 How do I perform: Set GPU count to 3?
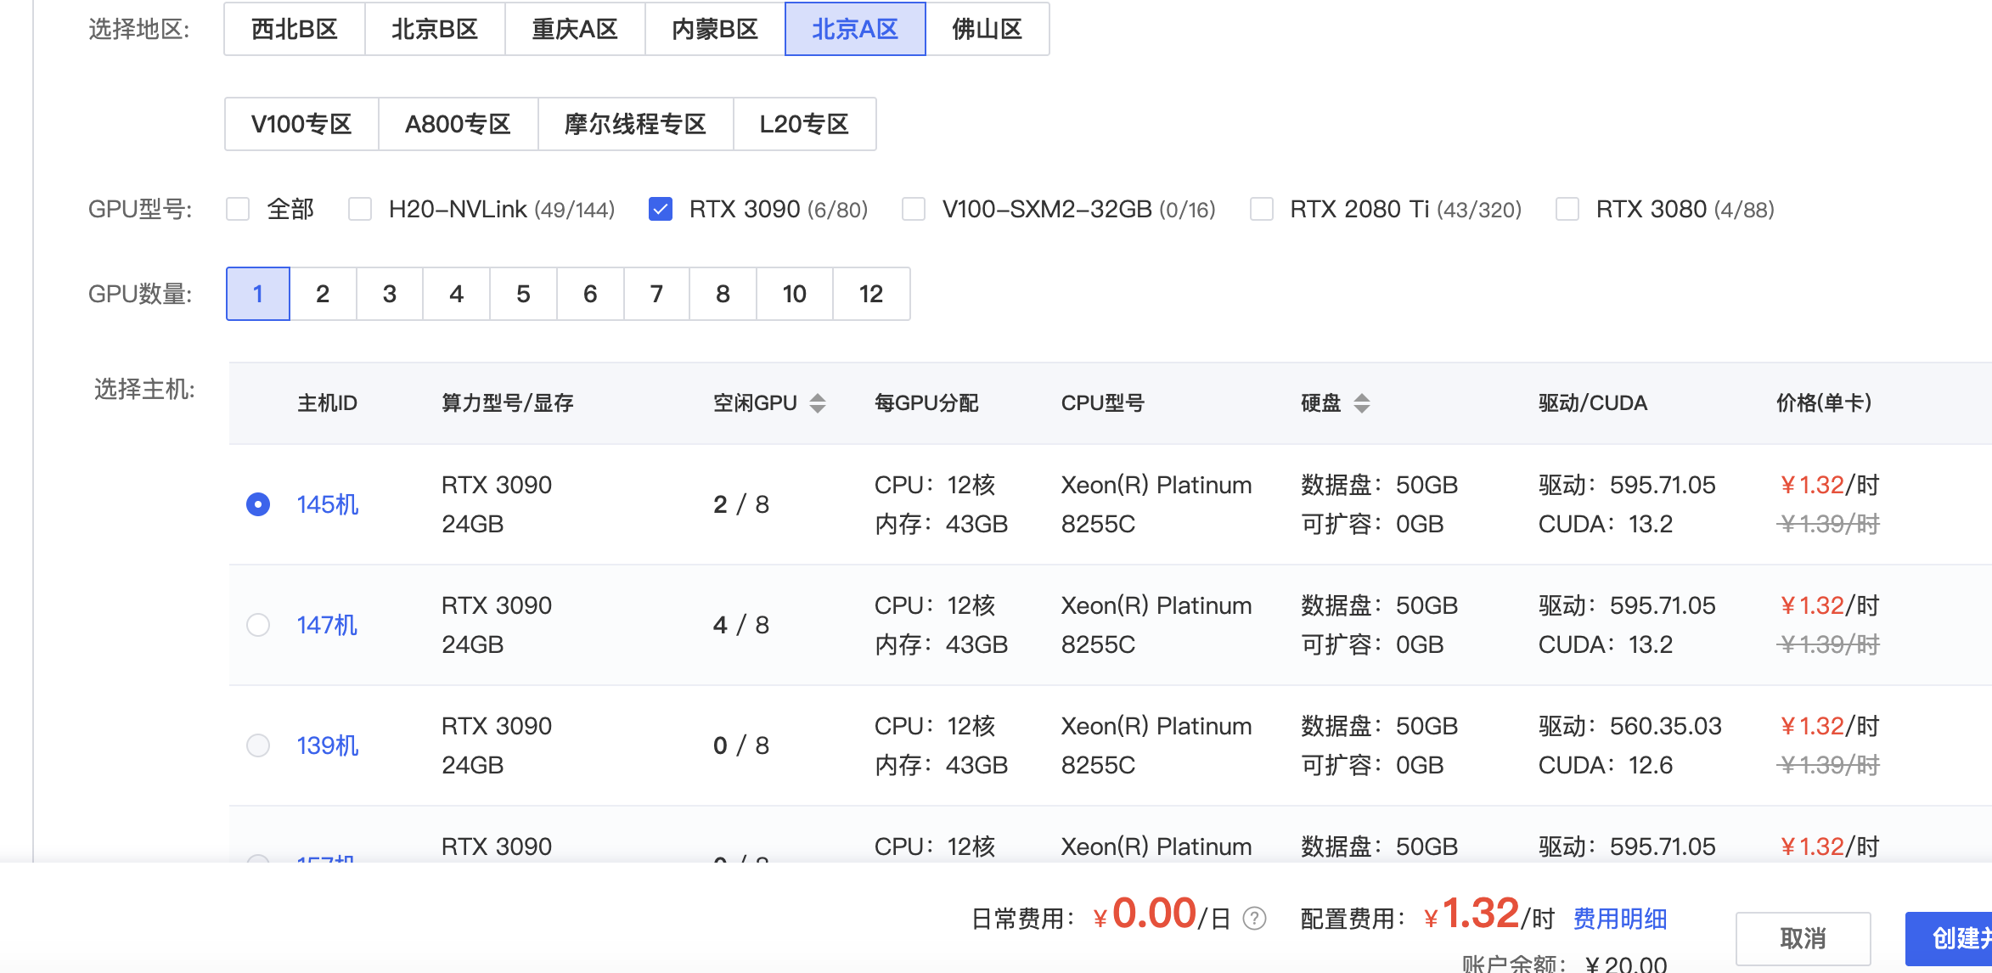click(390, 294)
